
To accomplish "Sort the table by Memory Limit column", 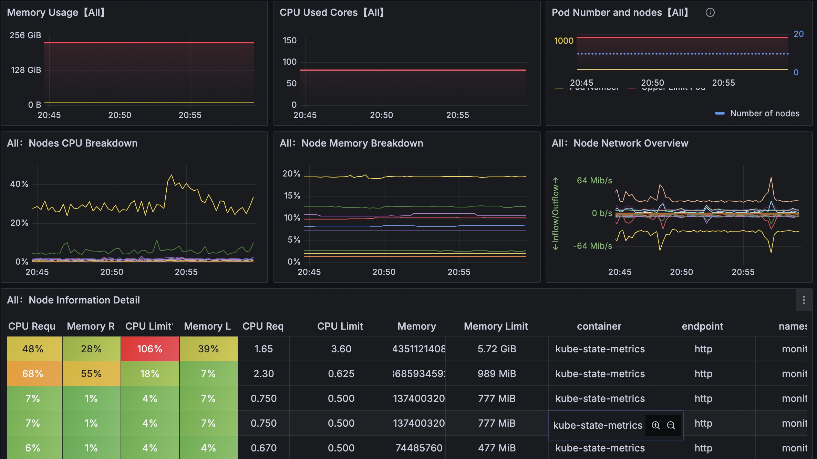I will (x=496, y=326).
